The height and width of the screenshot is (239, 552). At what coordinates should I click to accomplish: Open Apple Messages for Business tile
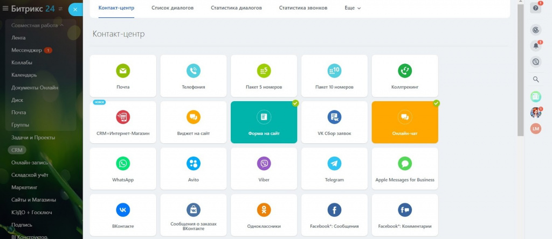pos(405,168)
